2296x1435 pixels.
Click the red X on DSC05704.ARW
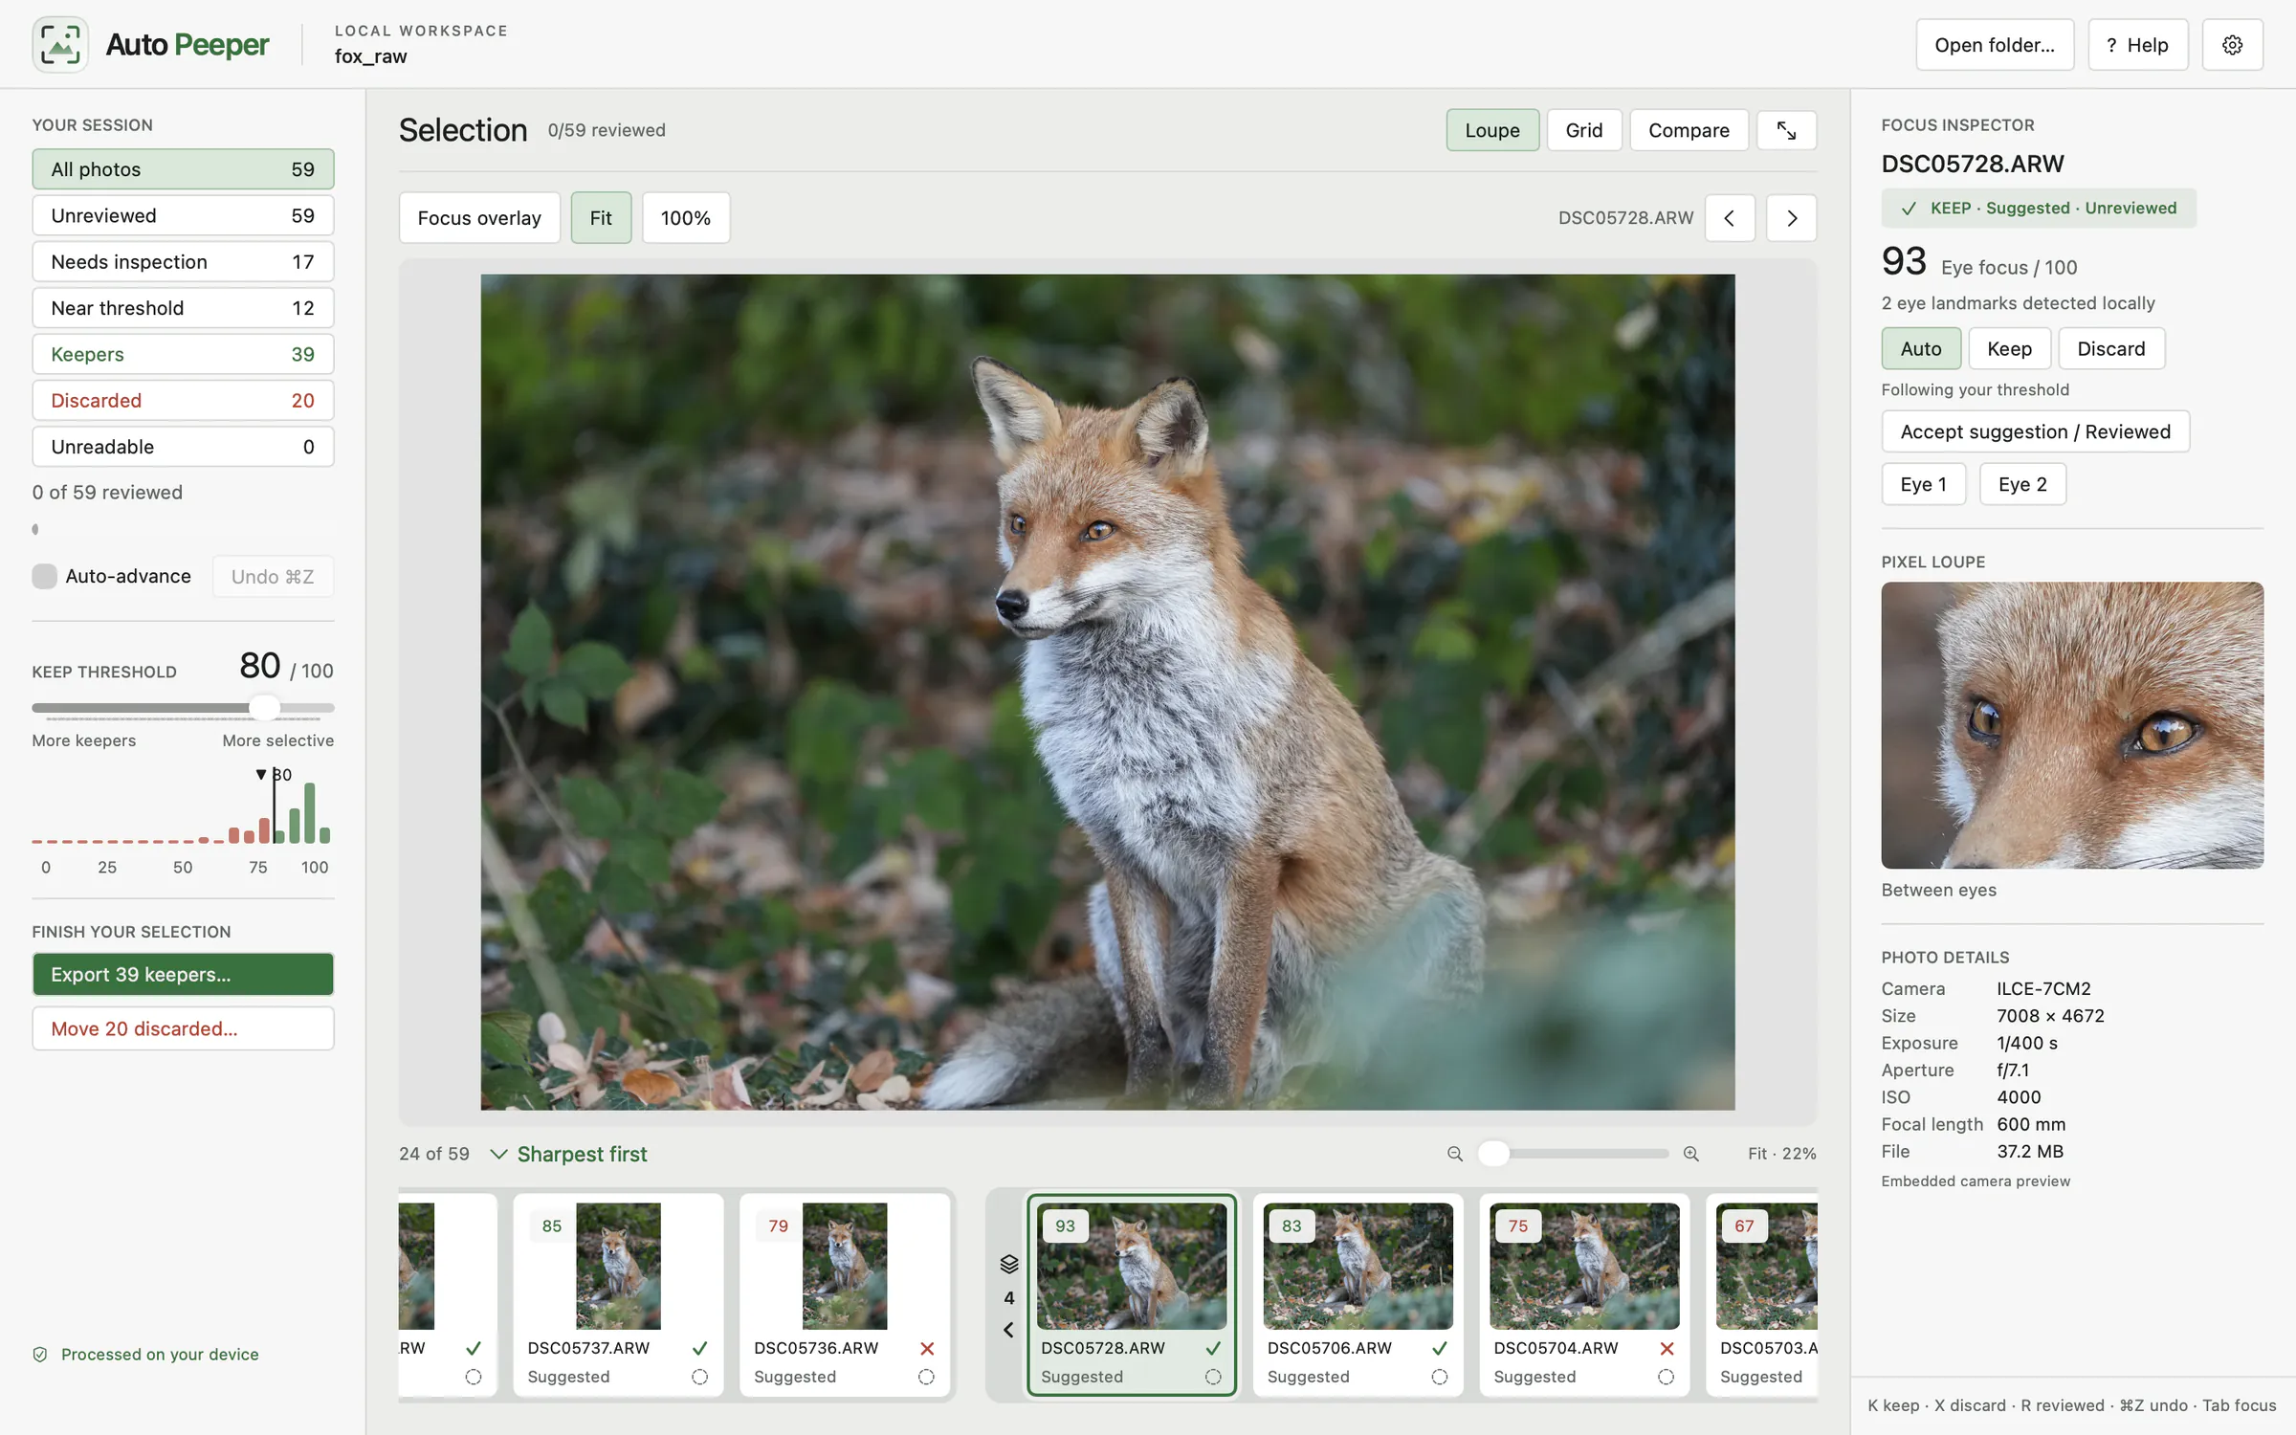click(1667, 1348)
